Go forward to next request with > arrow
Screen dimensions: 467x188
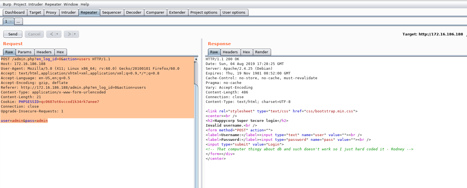69,34
